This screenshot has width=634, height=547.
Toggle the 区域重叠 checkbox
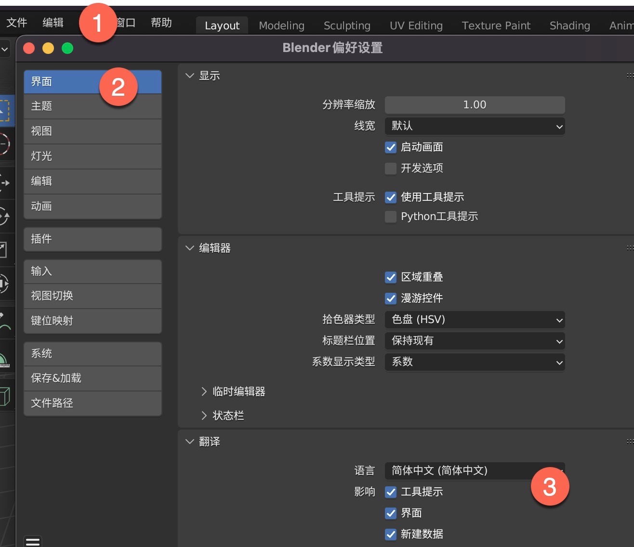coord(391,277)
